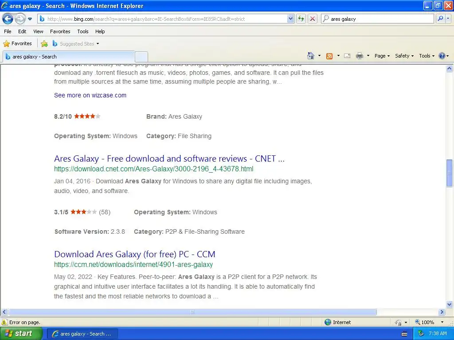Click the search magnifier button
The image size is (454, 340).
click(440, 19)
